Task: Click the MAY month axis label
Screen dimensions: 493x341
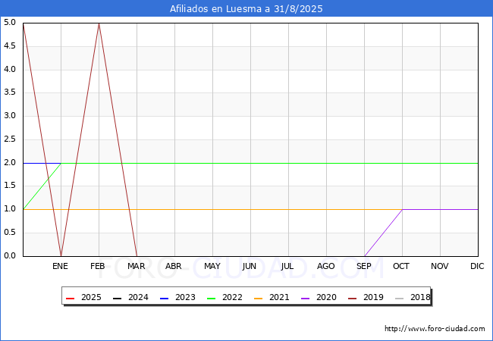Action: 212,266
